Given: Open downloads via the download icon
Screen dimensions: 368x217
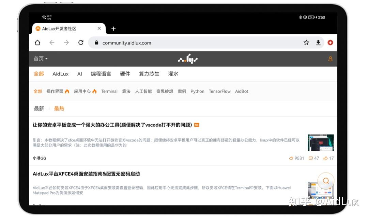Looking at the screenshot, I should click(x=318, y=43).
